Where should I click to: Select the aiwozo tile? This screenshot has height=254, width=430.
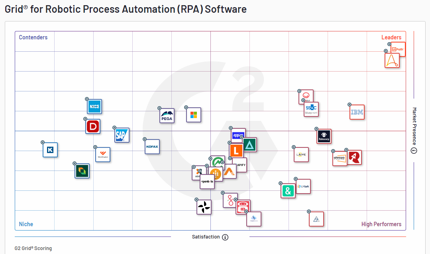tap(340, 159)
